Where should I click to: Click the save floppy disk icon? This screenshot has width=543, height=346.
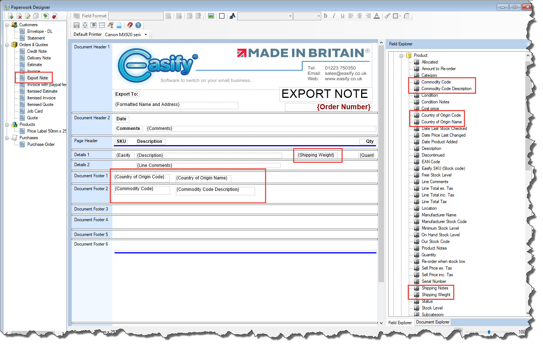pos(77,25)
